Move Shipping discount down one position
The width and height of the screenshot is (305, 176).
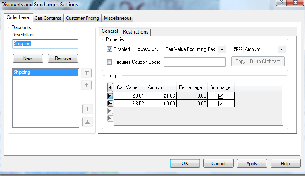pyautogui.click(x=87, y=110)
